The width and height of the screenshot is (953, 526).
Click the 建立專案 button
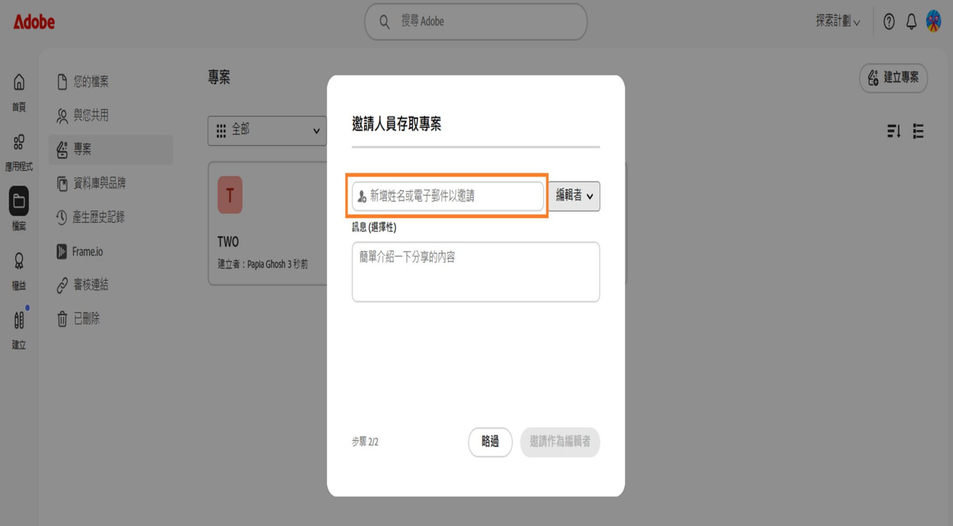click(x=893, y=78)
